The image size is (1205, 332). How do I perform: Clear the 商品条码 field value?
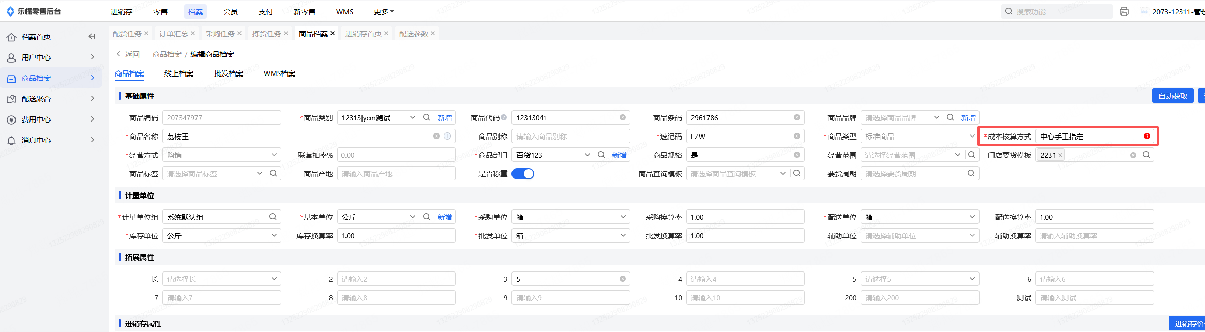[x=797, y=117]
